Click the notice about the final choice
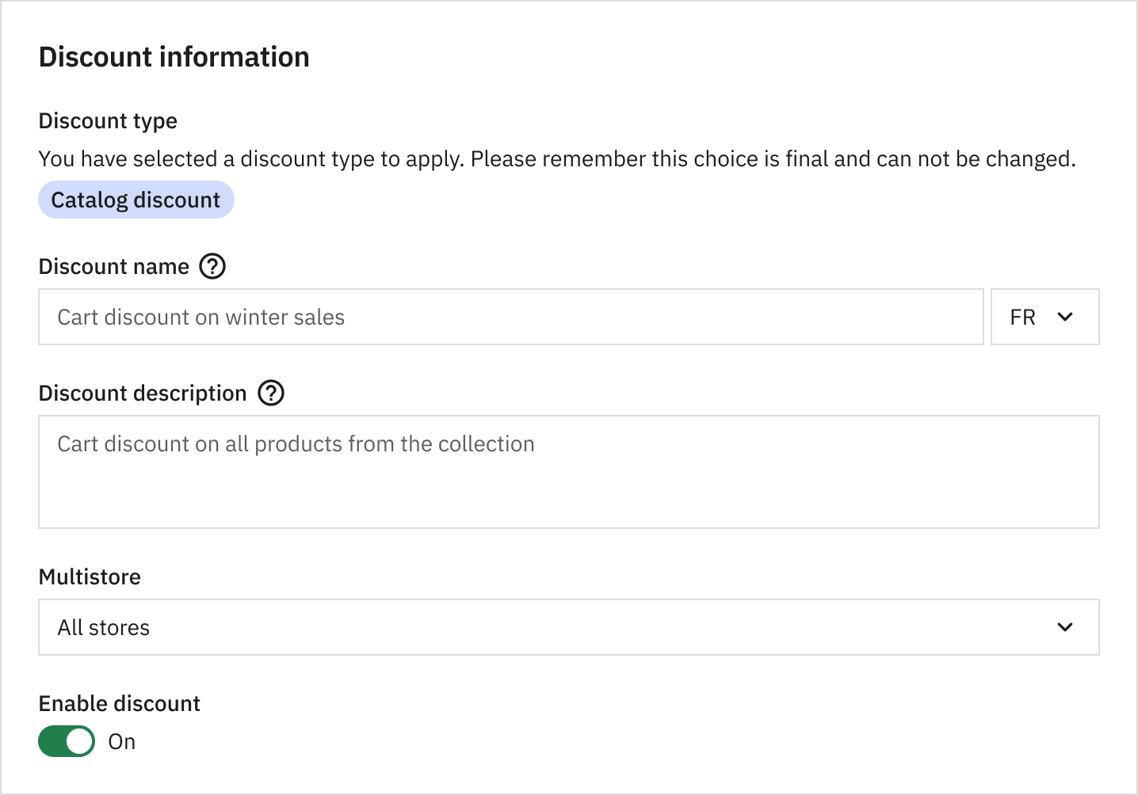 [x=556, y=159]
